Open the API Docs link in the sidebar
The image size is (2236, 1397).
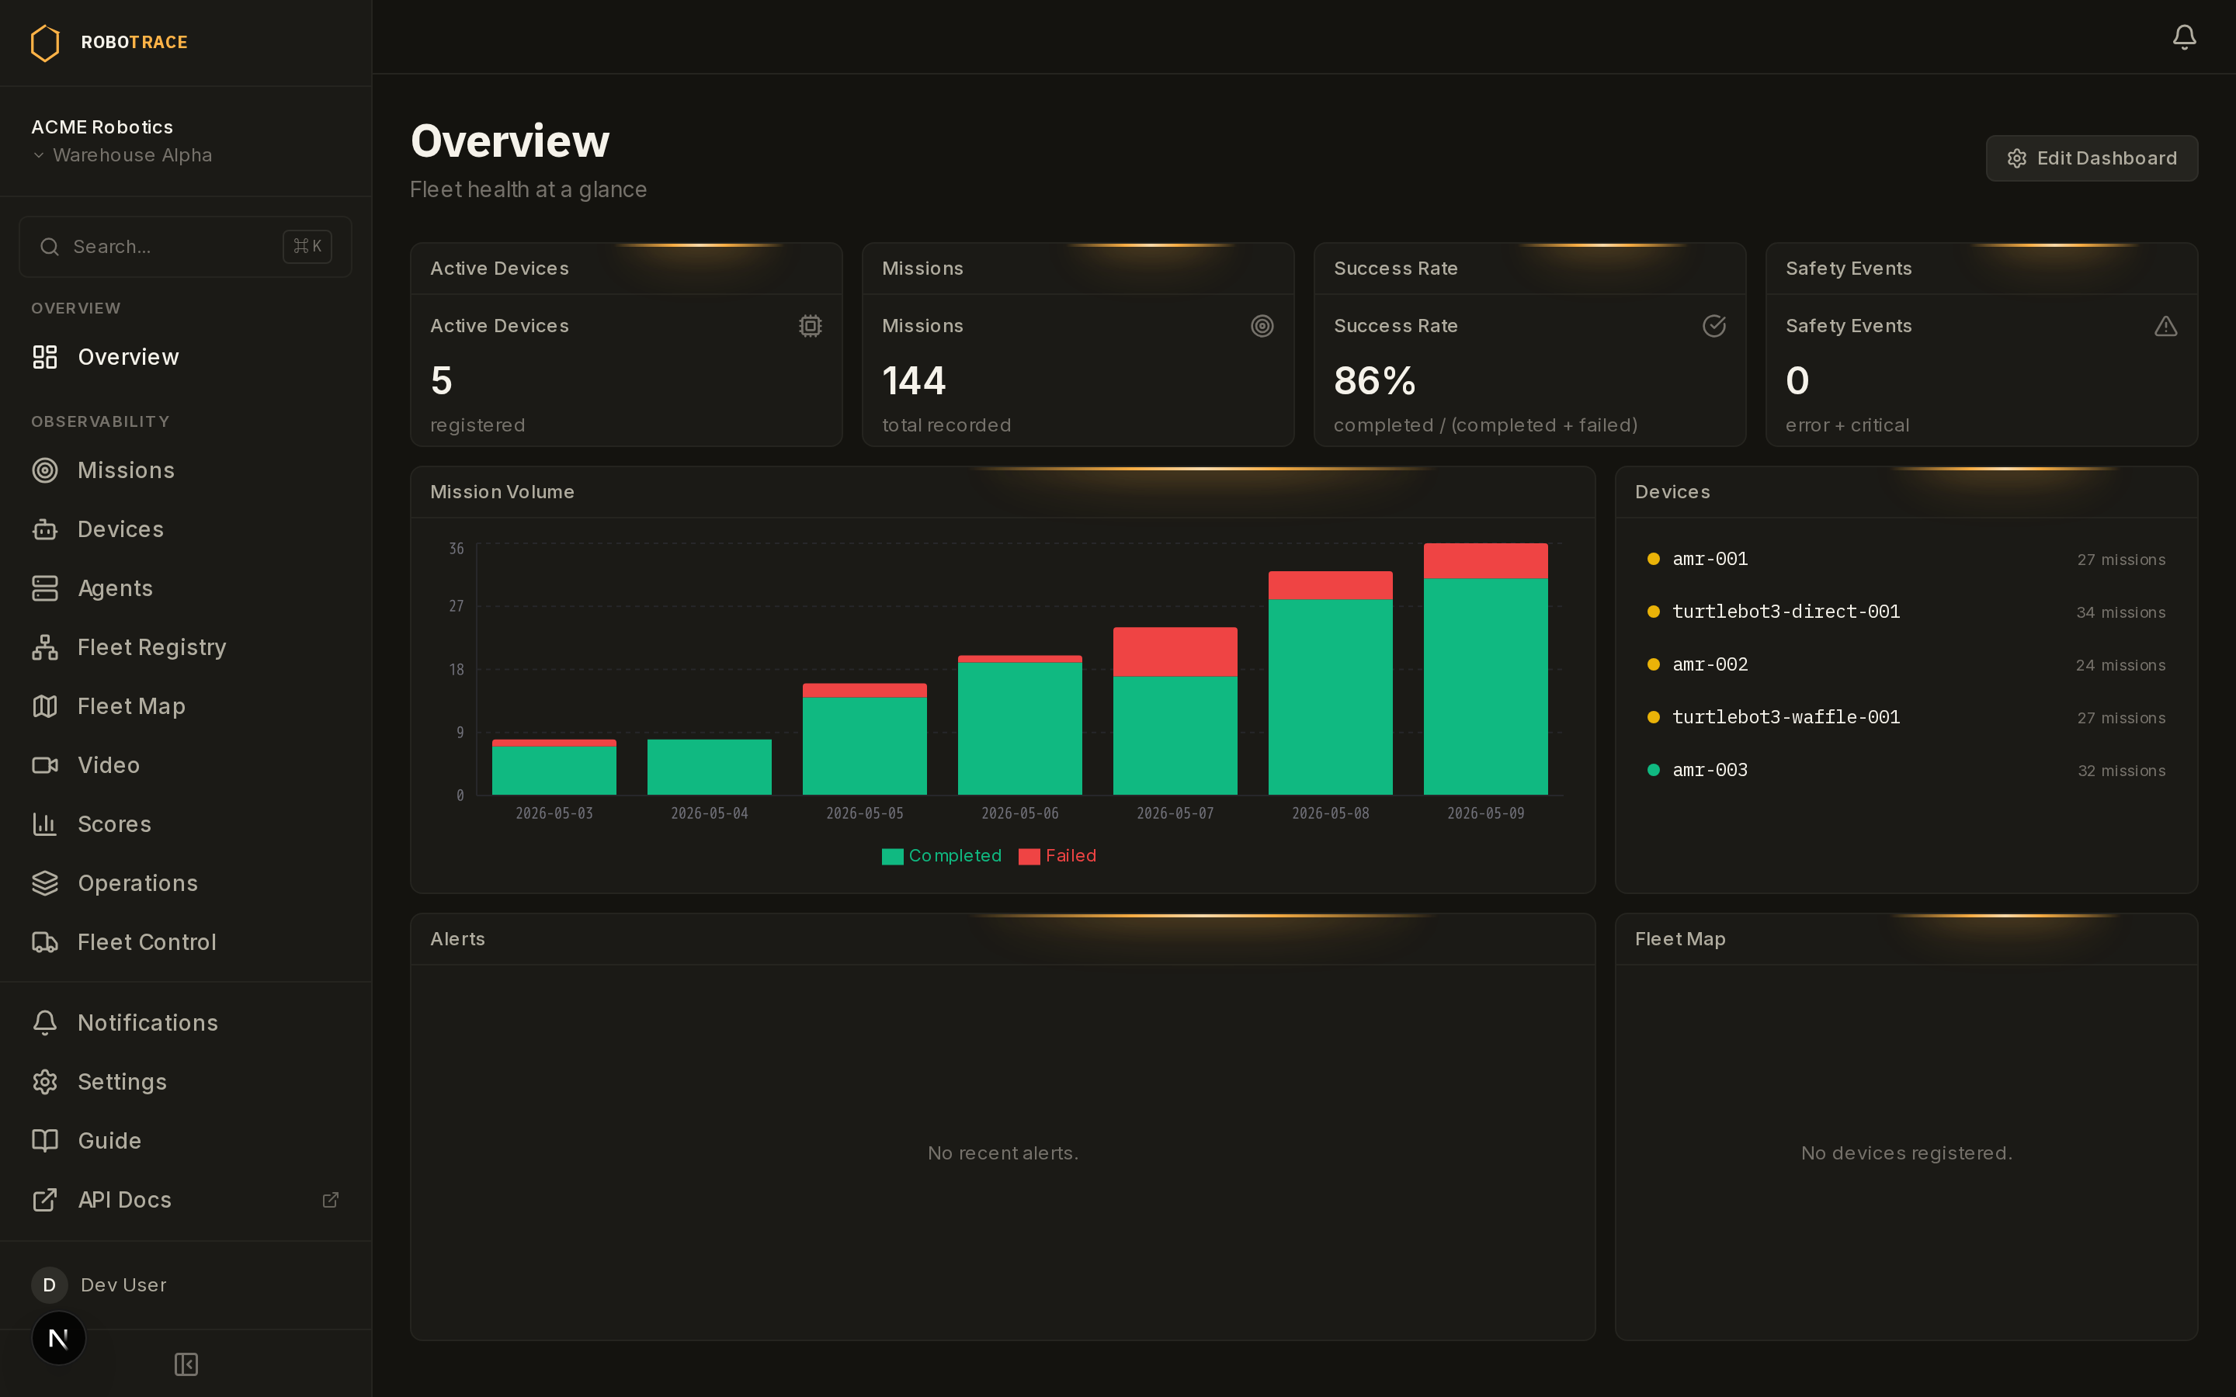[185, 1200]
